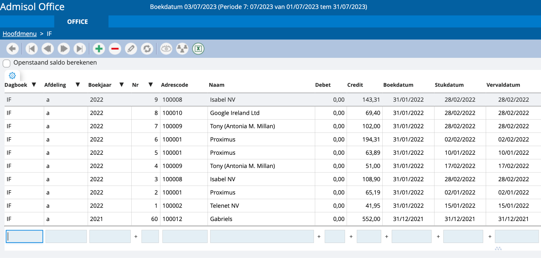Select the Google Ireland Ltd row
The image size is (541, 258).
pos(235,113)
